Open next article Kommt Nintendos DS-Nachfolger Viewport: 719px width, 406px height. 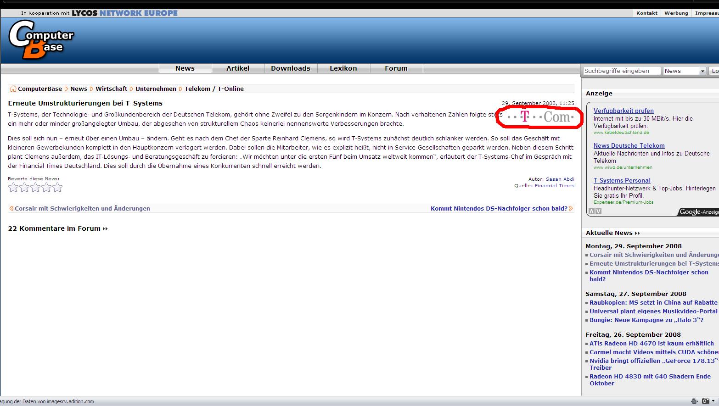coord(499,208)
